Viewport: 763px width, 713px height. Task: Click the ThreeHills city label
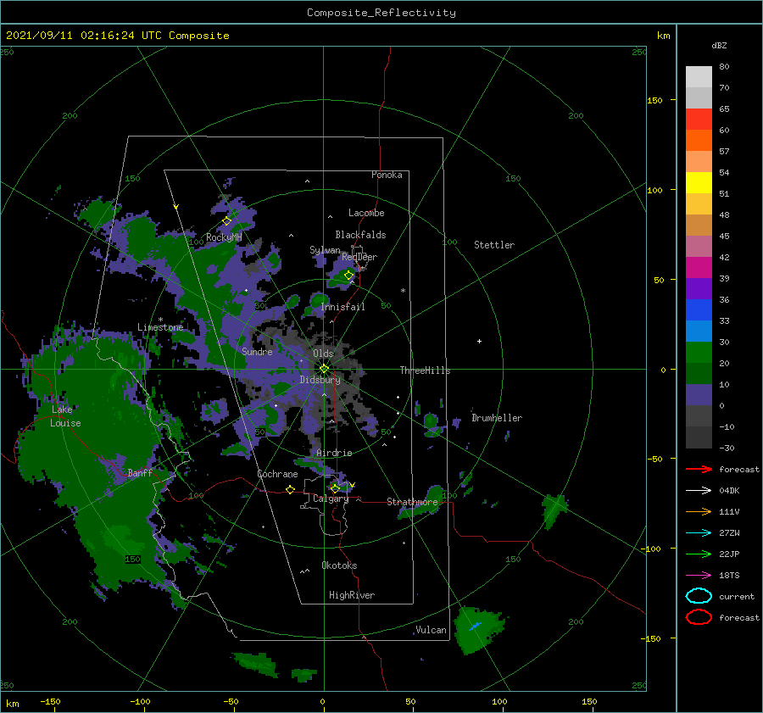coord(426,370)
